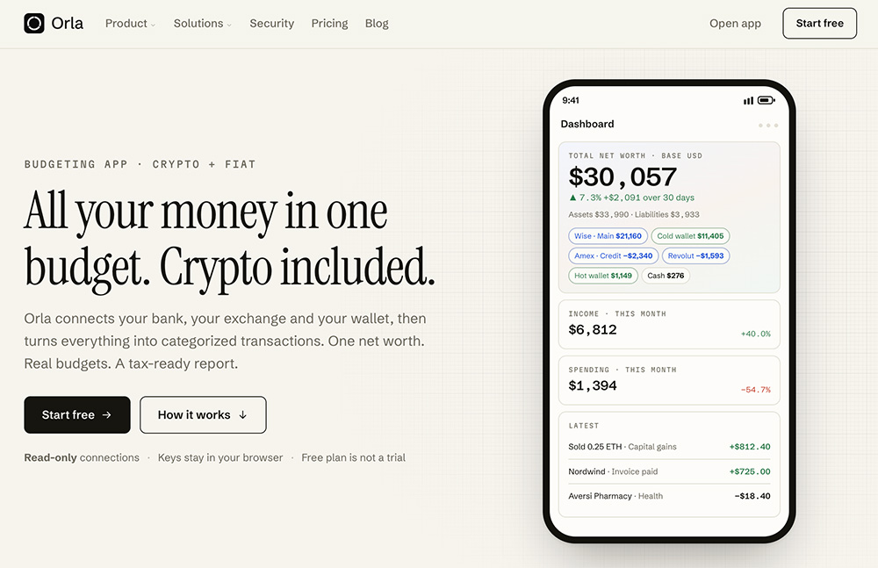Click the signal bars icon in phone mockup
The image size is (878, 568).
748,101
